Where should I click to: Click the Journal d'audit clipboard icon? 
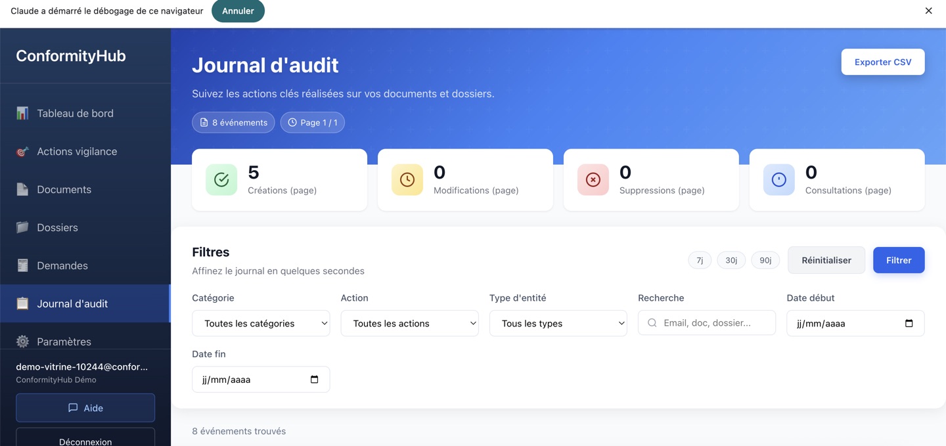(x=22, y=303)
